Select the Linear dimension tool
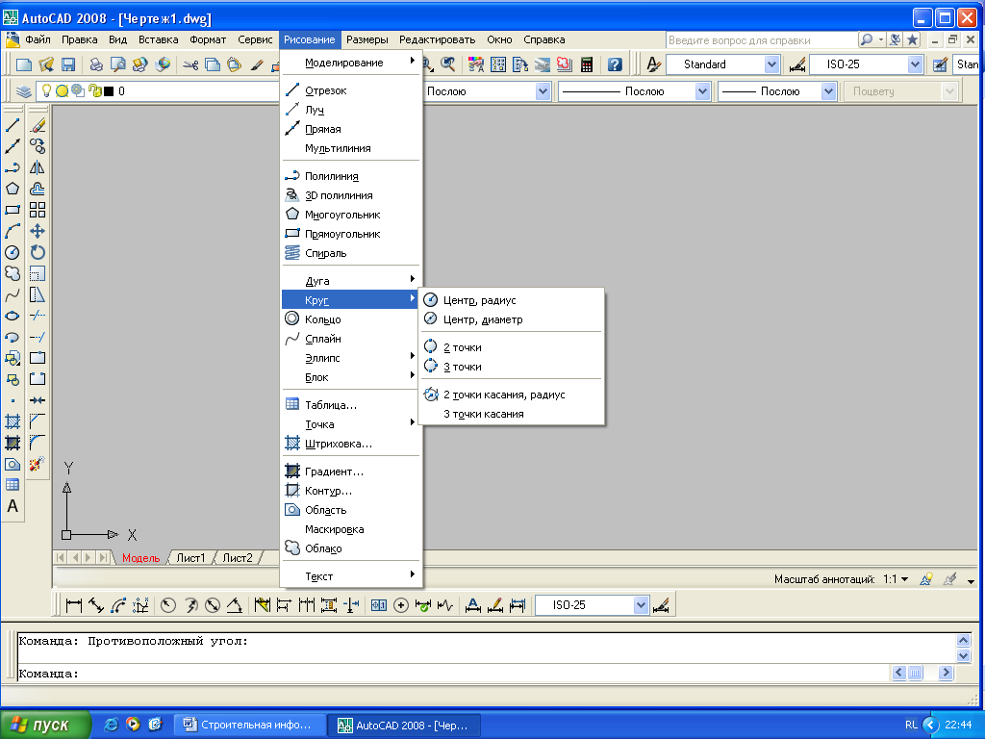The width and height of the screenshot is (985, 739). (x=74, y=605)
